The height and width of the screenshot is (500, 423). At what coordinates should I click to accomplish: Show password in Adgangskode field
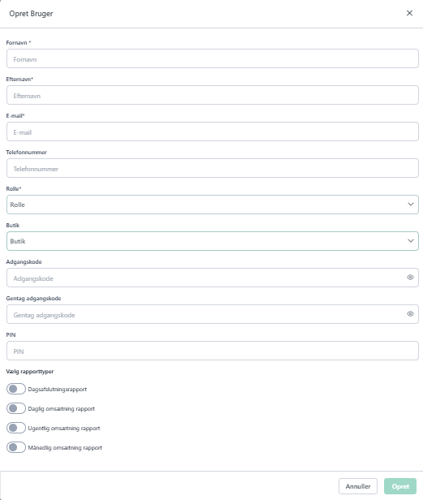410,278
